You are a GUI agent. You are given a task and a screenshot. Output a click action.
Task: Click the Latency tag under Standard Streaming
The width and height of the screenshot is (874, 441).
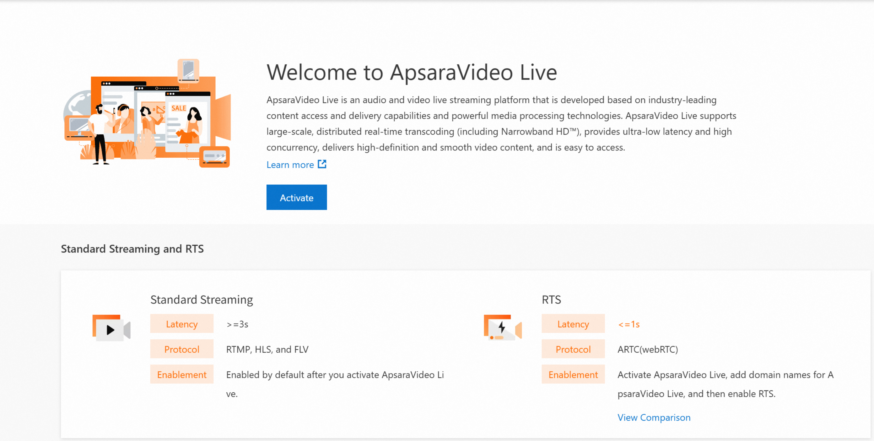coord(182,324)
